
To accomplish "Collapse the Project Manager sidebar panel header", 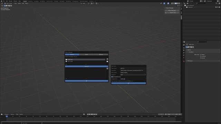I will [x=169, y=8].
